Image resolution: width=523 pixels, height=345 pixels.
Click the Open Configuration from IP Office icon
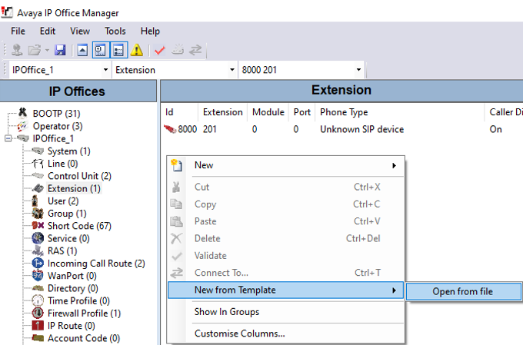click(17, 51)
